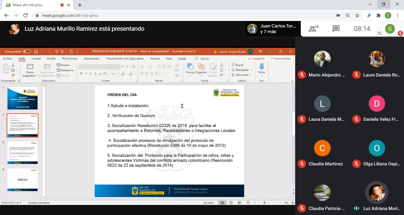Open the Reemplazar dropdown arrow
The width and height of the screenshot is (404, 215).
252,70
